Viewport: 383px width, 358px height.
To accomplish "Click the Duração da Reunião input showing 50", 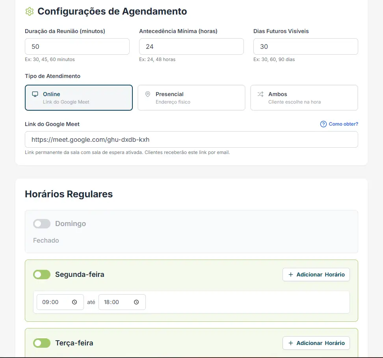I will (x=77, y=46).
